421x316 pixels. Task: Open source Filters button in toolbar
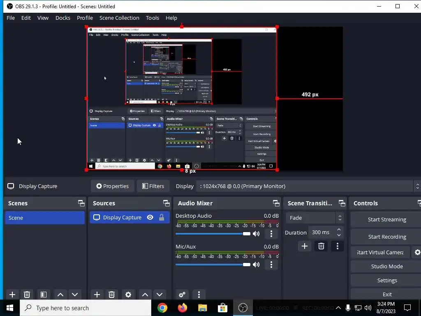pos(153,186)
